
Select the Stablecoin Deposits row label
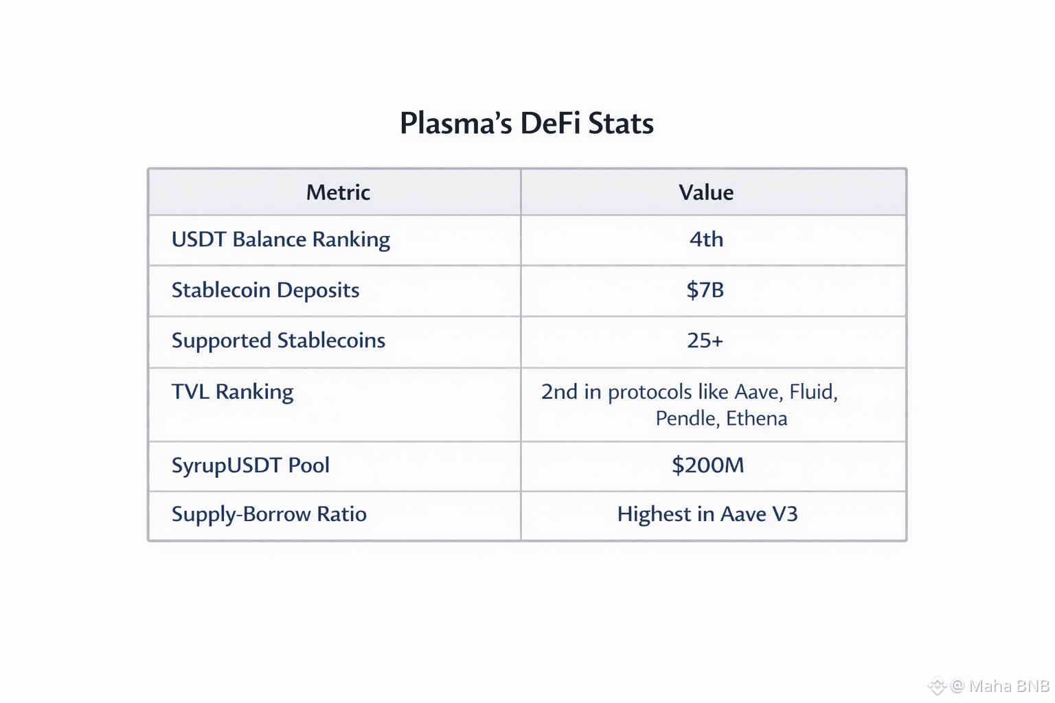coord(265,290)
